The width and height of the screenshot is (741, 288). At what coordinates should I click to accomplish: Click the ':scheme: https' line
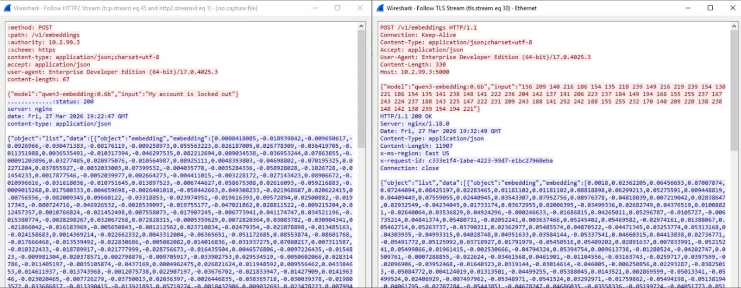click(x=31, y=50)
